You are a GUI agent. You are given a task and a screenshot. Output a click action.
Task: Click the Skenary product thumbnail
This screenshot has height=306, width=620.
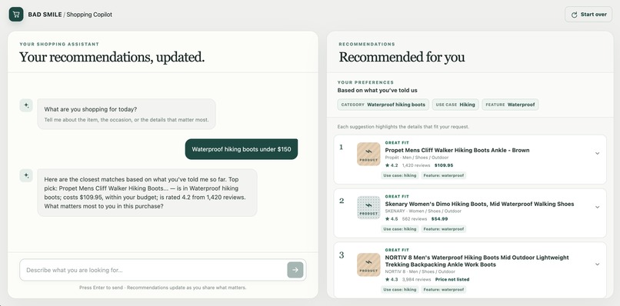click(x=368, y=208)
